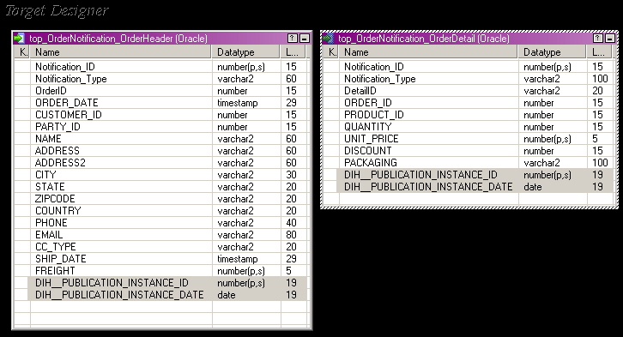Open the OrderHeader table help button
The height and width of the screenshot is (337, 623).
click(x=293, y=38)
